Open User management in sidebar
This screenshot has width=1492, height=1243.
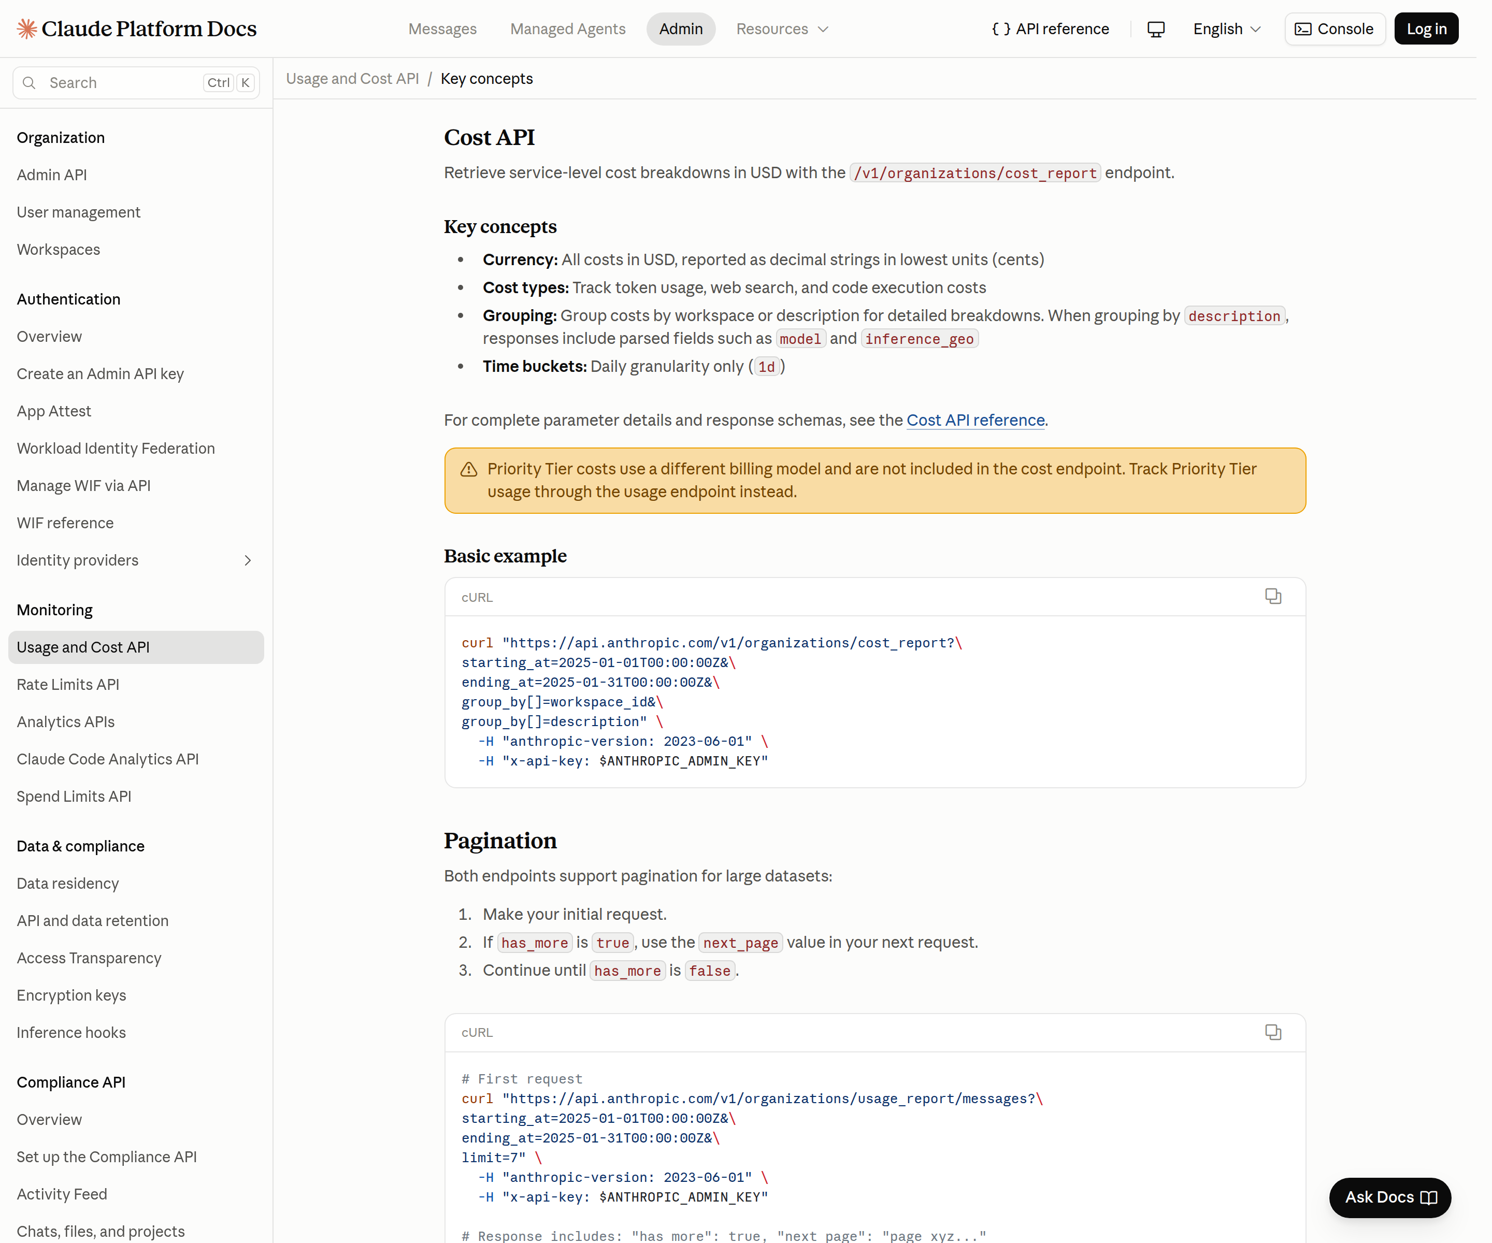pyautogui.click(x=80, y=214)
